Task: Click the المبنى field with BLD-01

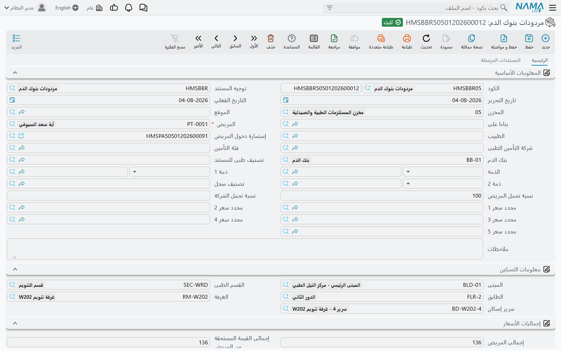Action: tap(382, 285)
